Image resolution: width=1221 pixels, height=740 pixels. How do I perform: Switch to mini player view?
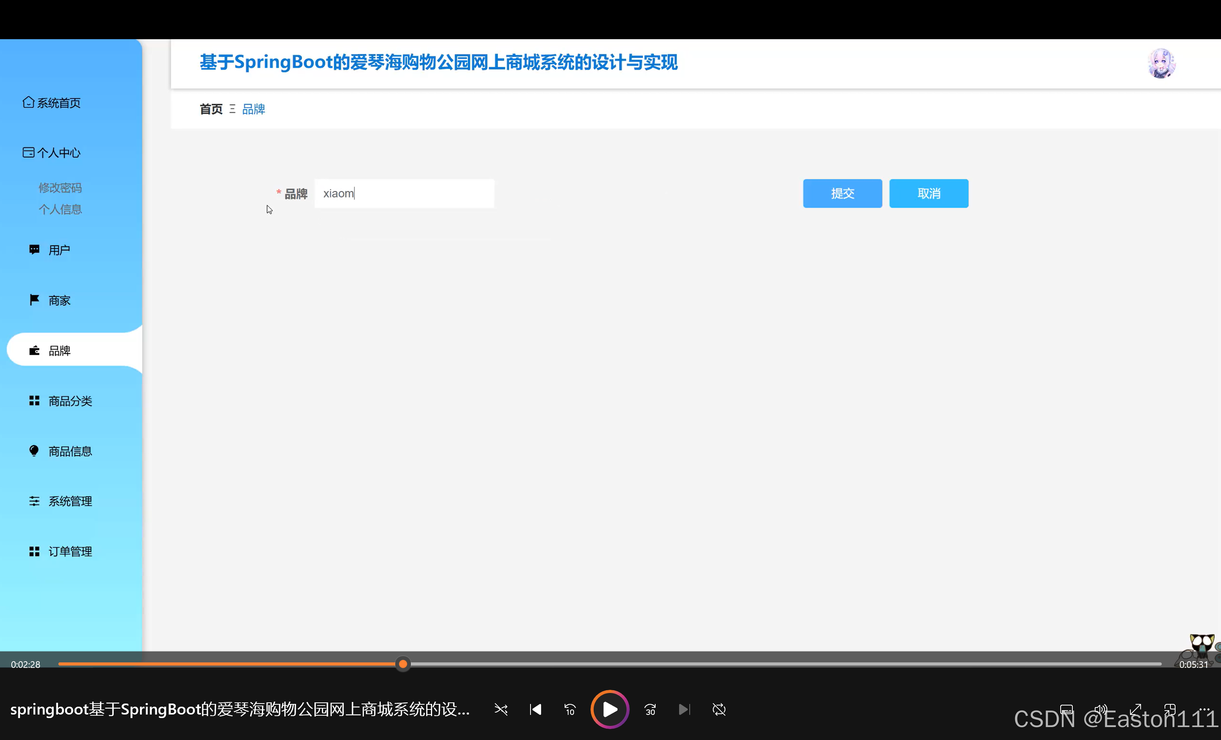tap(1170, 709)
